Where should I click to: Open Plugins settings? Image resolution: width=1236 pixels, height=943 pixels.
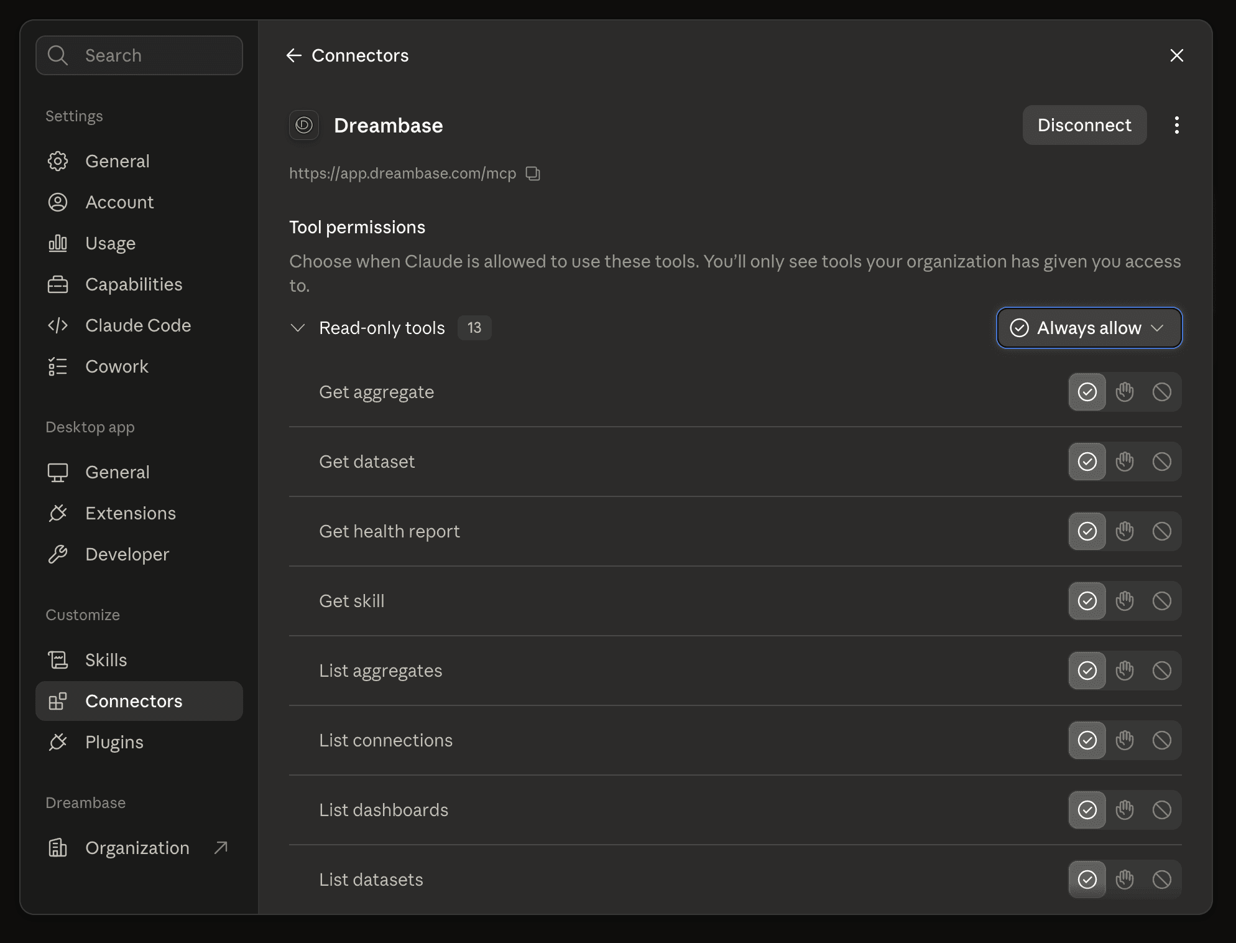coord(139,742)
